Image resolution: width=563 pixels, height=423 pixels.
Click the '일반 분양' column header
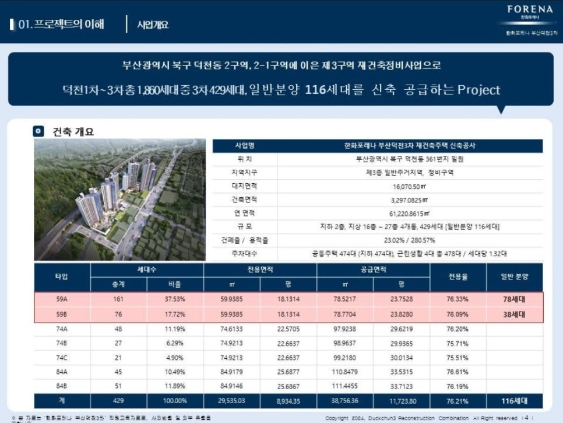515,277
